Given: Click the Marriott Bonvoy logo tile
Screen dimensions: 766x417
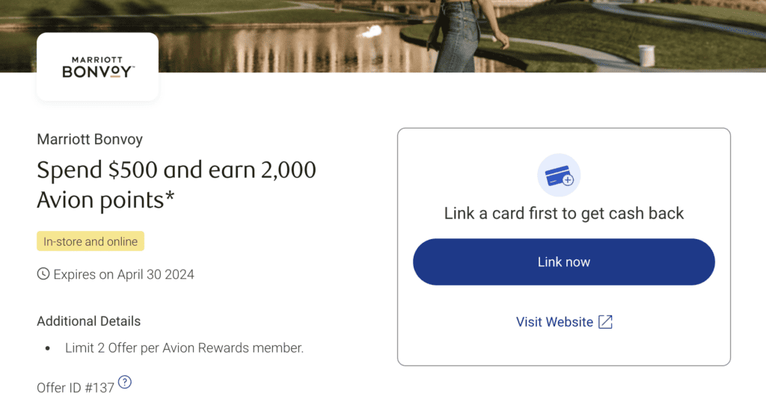Looking at the screenshot, I should click(x=97, y=67).
